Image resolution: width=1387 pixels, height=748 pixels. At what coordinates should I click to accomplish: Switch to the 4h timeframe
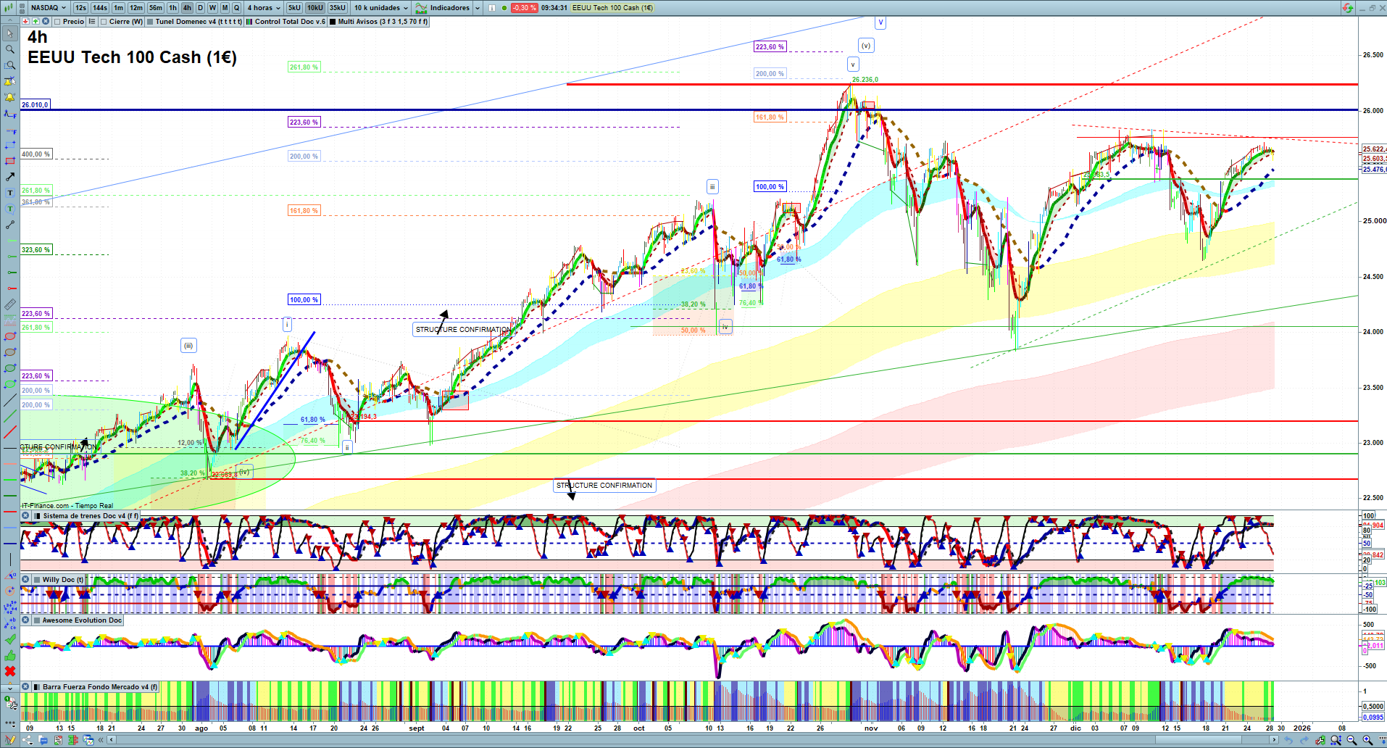[x=187, y=8]
